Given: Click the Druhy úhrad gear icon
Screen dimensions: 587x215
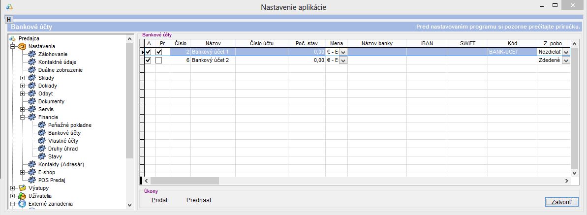Looking at the screenshot, I should 42,149.
